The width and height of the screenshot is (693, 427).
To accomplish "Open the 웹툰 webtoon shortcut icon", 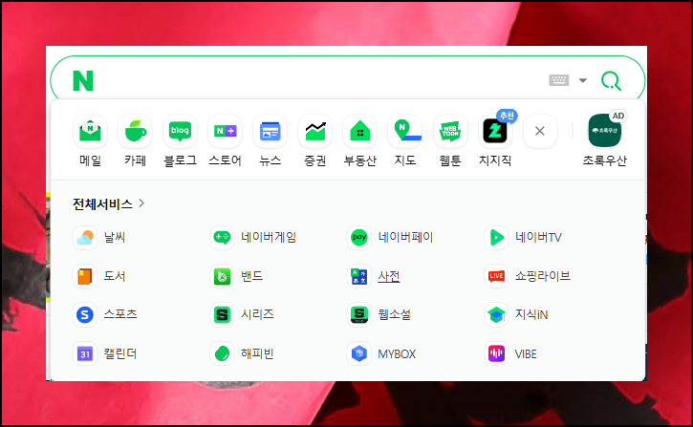I will point(450,131).
